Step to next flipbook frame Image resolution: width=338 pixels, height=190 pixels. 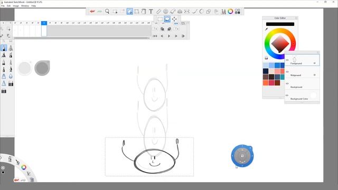click(x=176, y=36)
